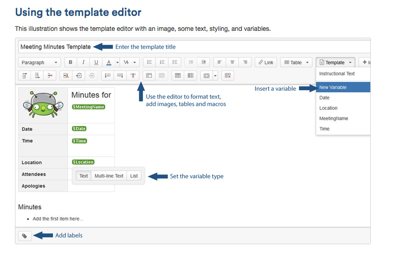Click the labels tag icon
This screenshot has height=261, width=398.
click(x=25, y=236)
